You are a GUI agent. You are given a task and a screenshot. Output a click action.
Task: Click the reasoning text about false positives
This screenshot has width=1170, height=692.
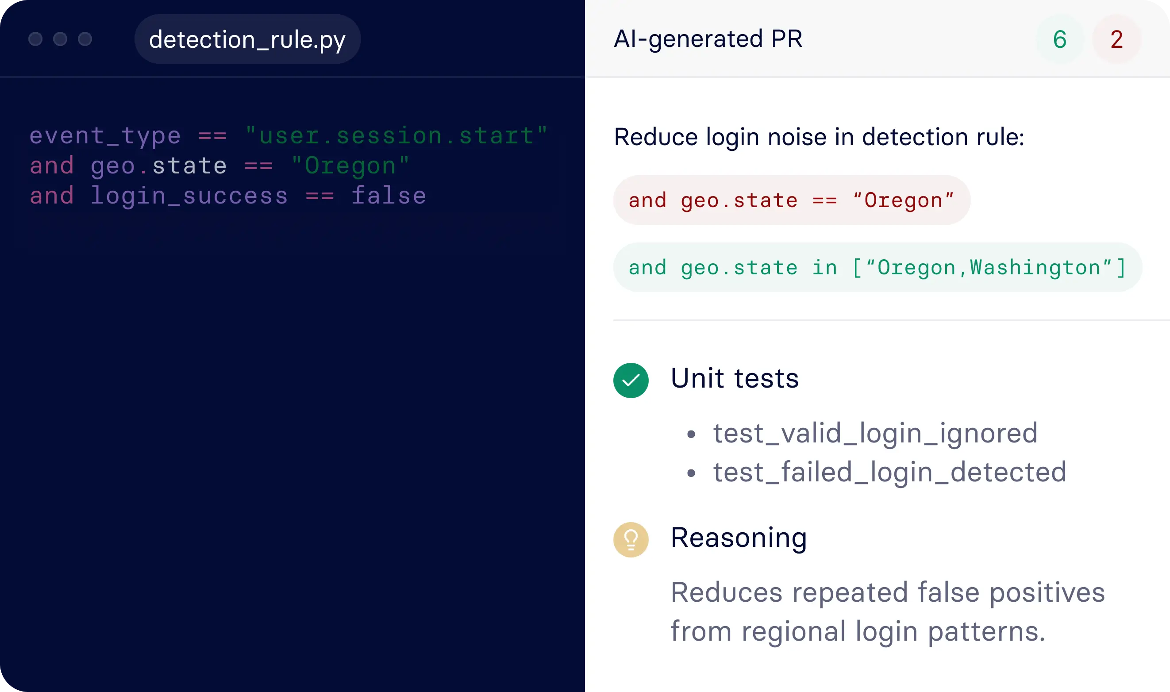coord(887,612)
